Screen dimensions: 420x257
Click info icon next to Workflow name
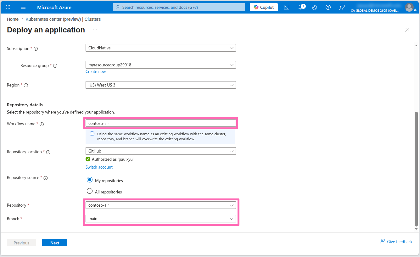click(42, 124)
